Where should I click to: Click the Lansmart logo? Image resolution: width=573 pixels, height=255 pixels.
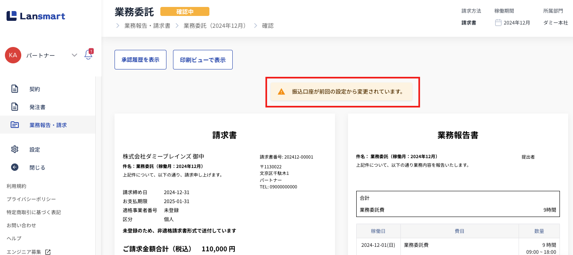(36, 16)
